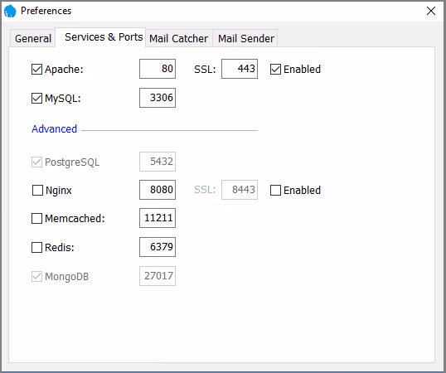Open the Mail Catcher tab
Image resolution: width=446 pixels, height=373 pixels.
[178, 38]
